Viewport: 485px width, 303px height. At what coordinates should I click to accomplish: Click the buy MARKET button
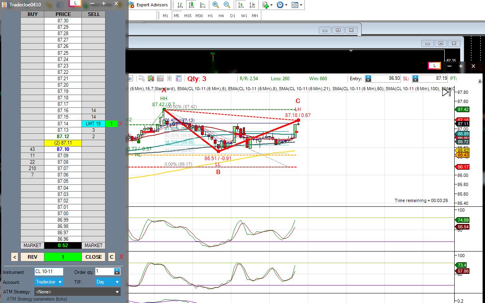pyautogui.click(x=32, y=246)
